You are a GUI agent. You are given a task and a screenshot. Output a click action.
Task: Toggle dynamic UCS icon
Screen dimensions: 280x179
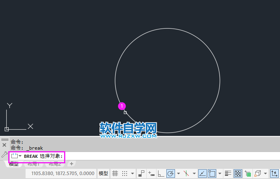point(274,173)
